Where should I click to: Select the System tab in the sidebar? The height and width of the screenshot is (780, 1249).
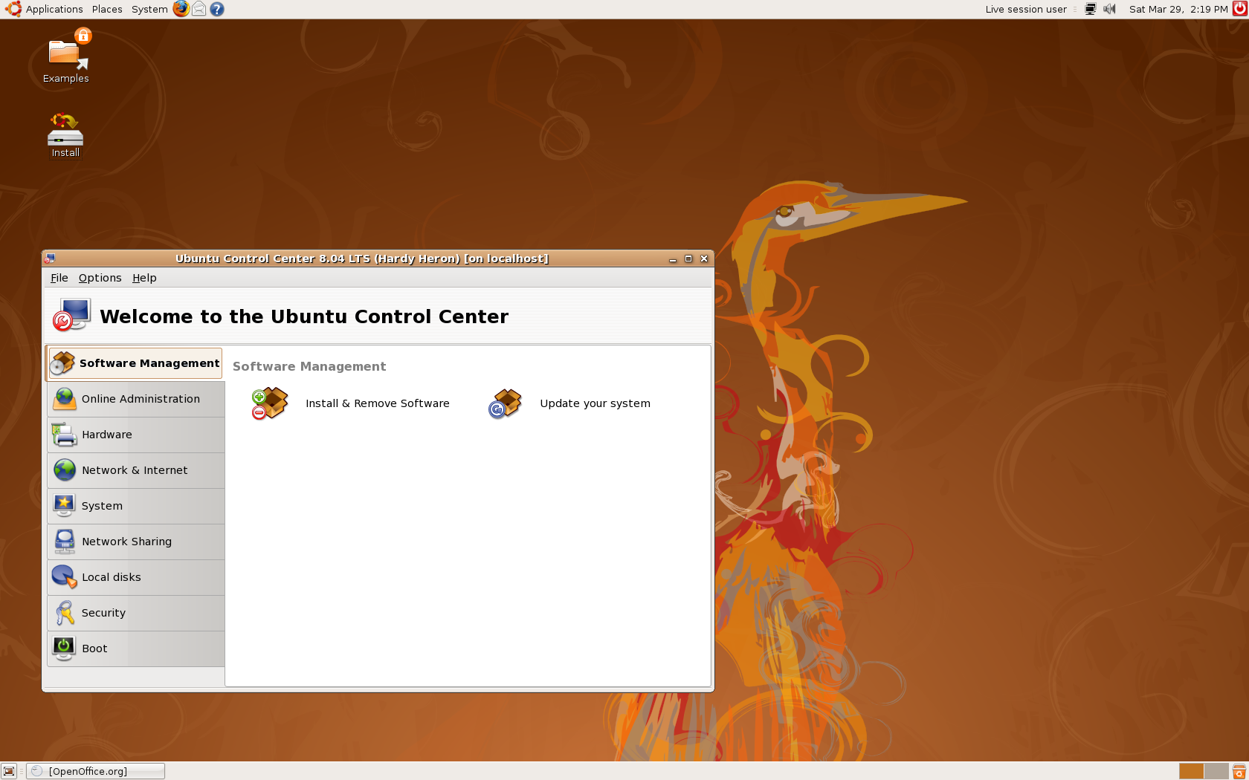point(136,506)
